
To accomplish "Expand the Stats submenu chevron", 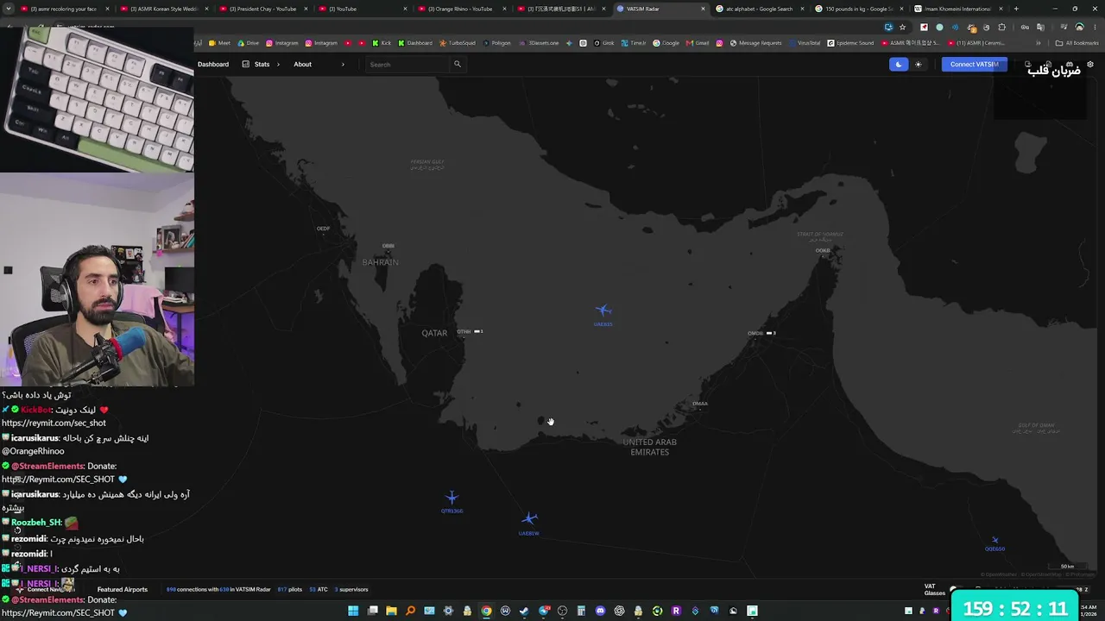I will (x=279, y=64).
